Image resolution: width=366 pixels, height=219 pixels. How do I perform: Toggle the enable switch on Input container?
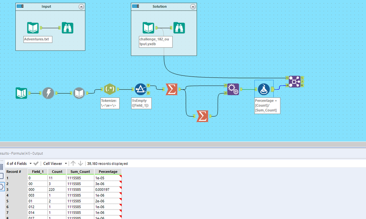pos(20,6)
